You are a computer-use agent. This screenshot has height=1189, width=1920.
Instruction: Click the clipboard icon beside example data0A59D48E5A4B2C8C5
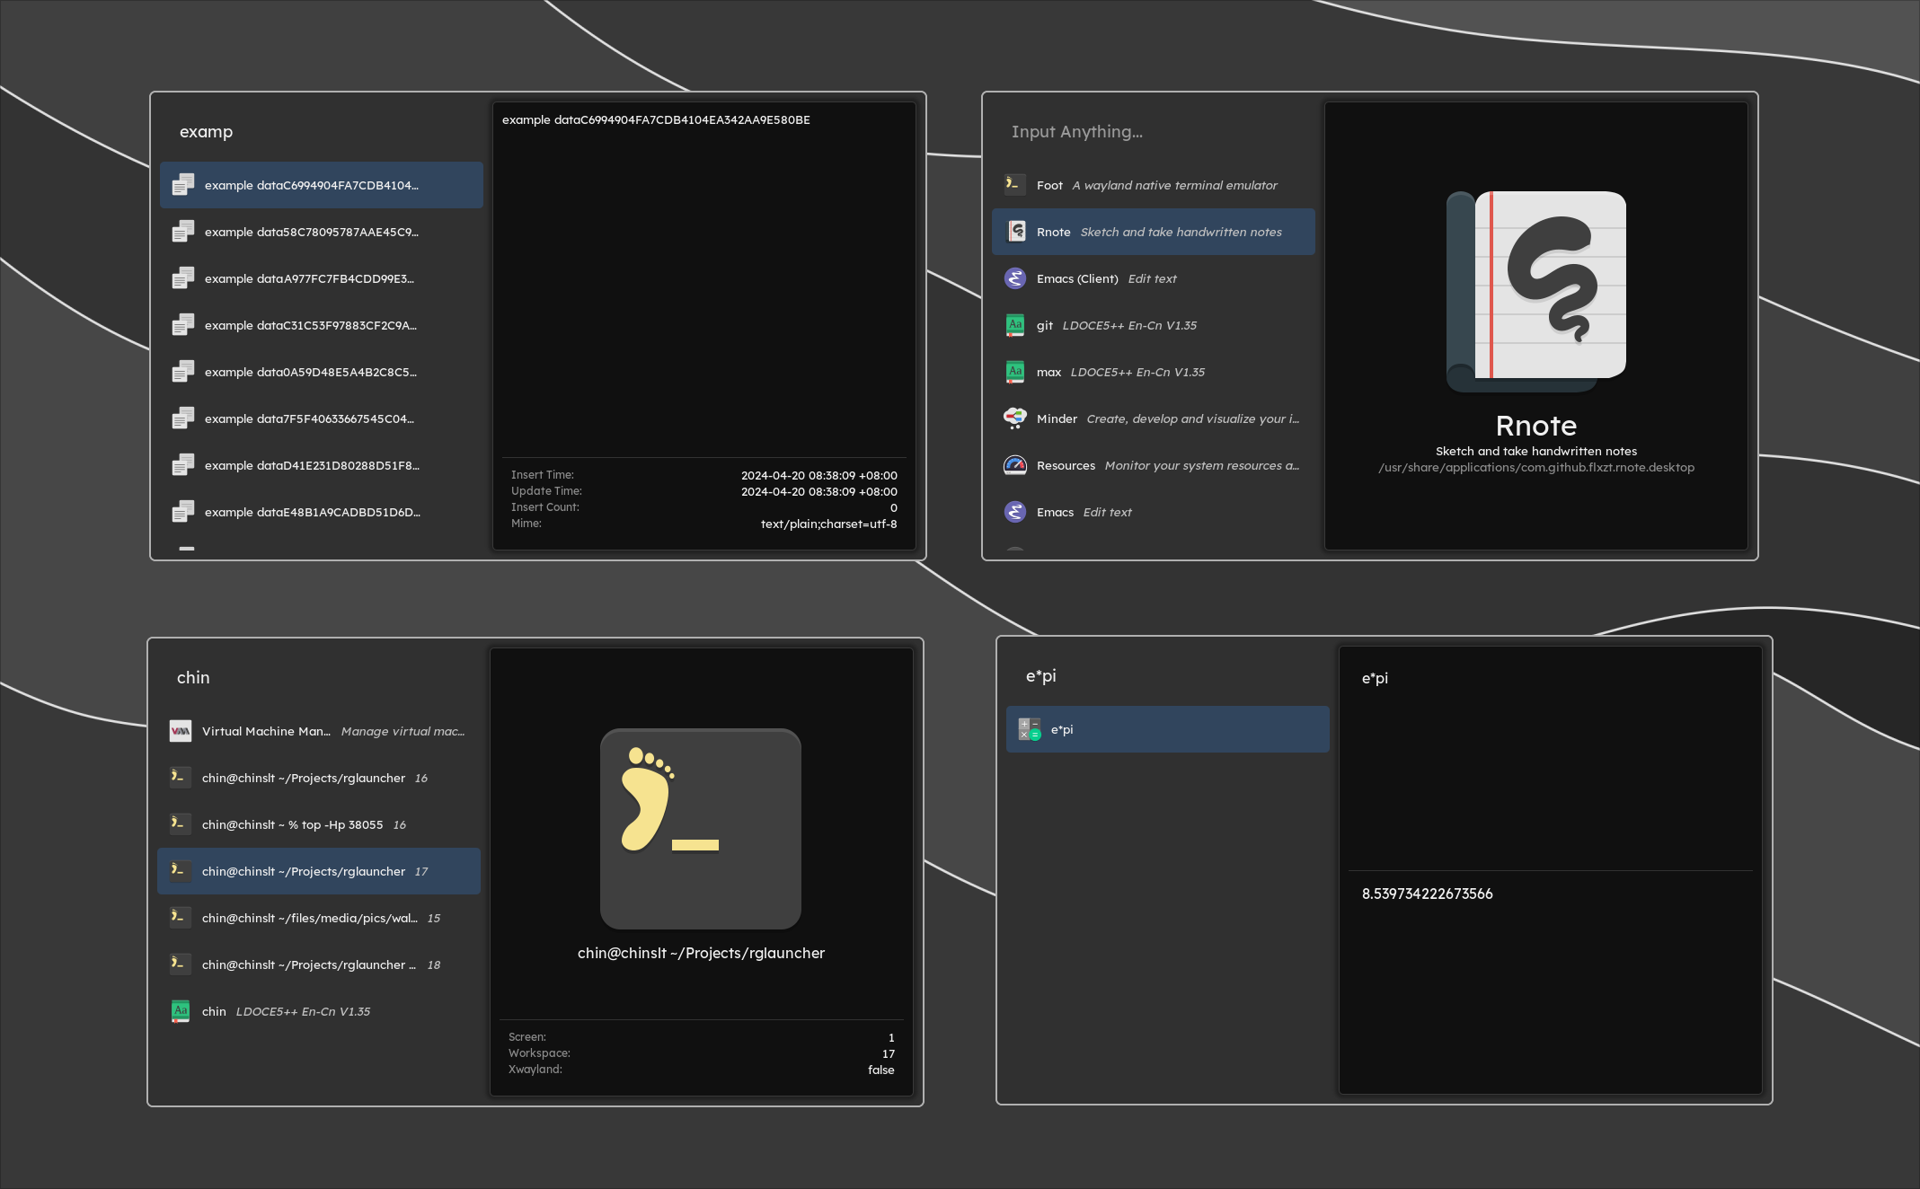[x=183, y=372]
